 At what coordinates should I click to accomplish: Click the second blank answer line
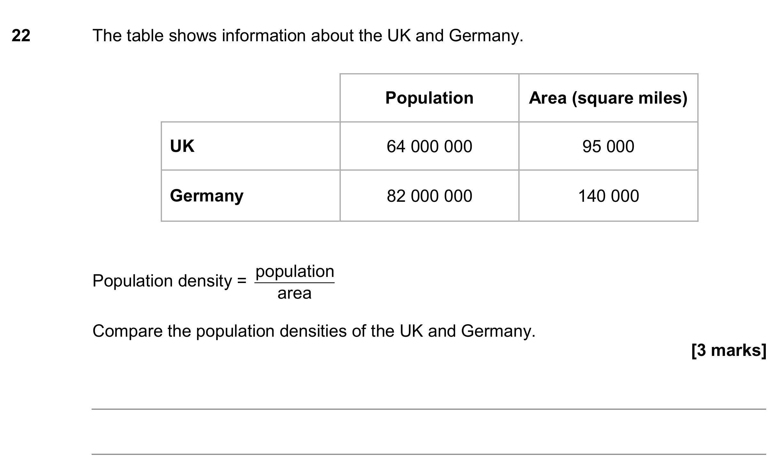tap(429, 454)
